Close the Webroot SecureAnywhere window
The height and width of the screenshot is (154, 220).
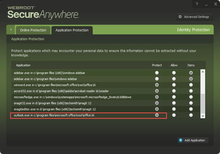point(216,4)
